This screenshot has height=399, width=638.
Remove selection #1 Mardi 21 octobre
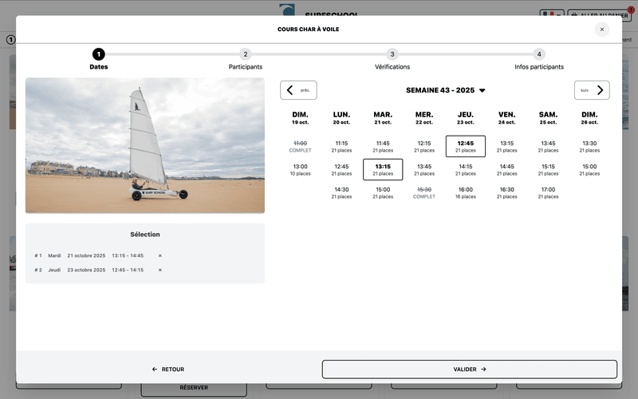pos(159,256)
